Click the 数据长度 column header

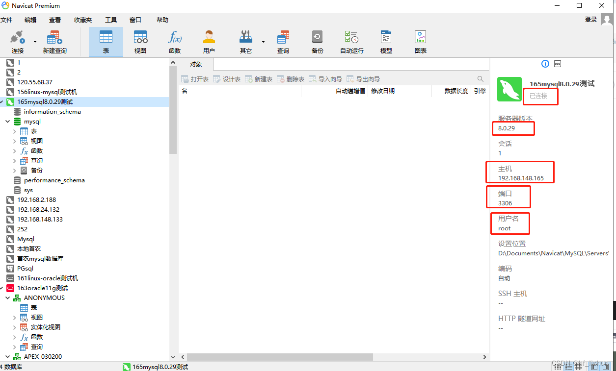(452, 91)
